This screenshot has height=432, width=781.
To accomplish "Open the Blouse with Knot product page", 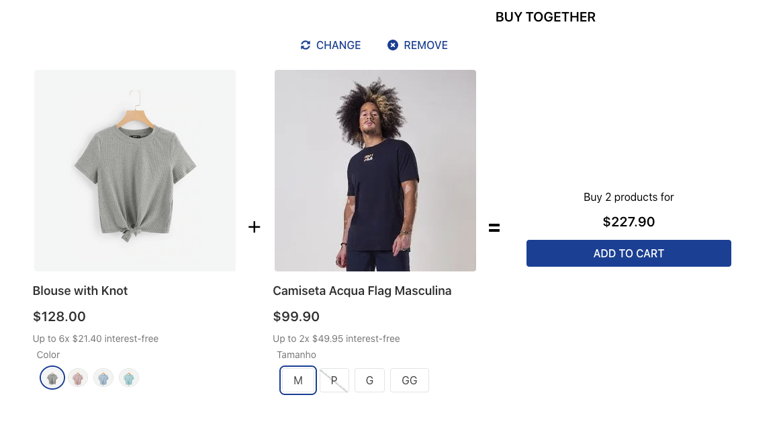I will pos(80,290).
